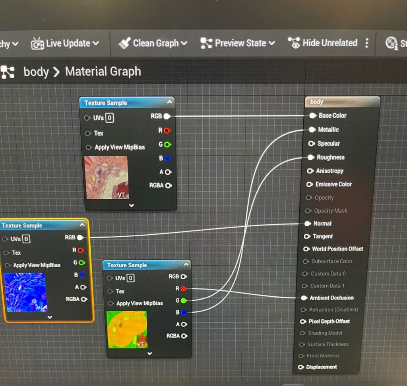Click Normal input pin on body node
Image resolution: width=407 pixels, height=386 pixels.
coord(307,223)
